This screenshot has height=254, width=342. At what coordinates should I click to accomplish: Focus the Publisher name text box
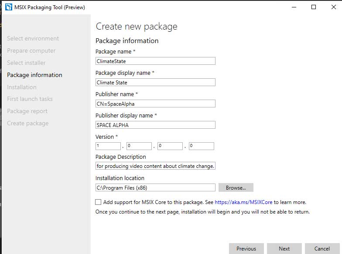[x=155, y=104]
